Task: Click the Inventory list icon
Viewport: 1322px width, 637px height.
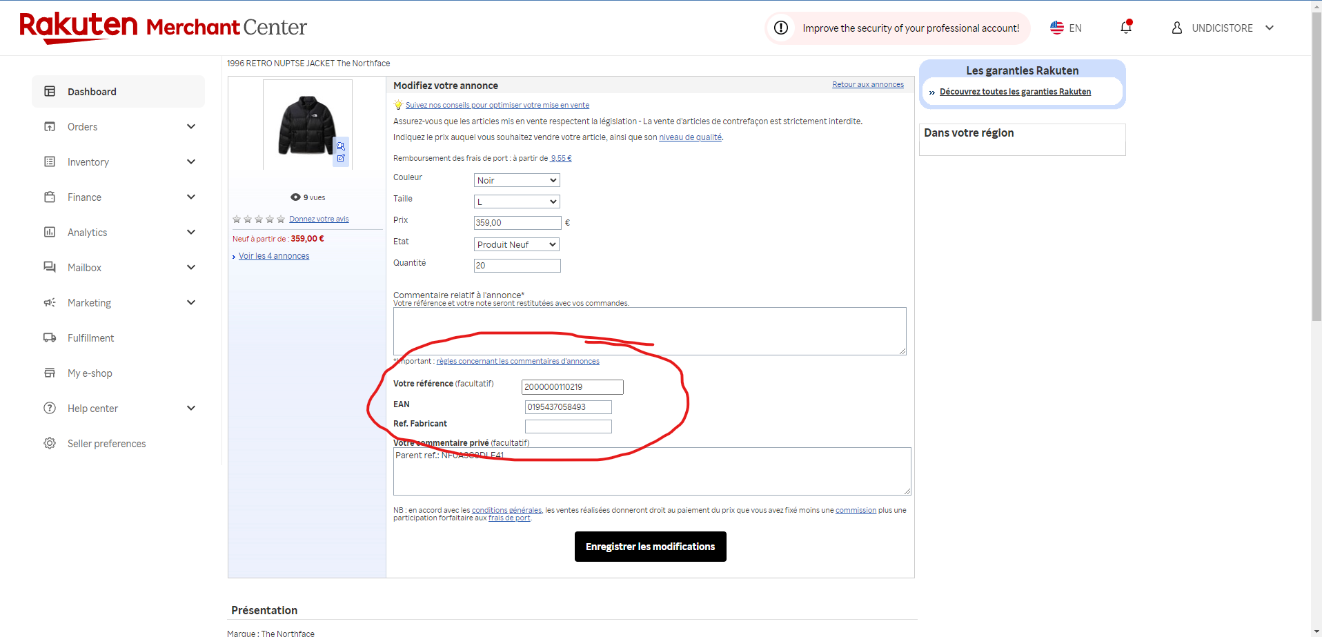Action: [x=50, y=161]
